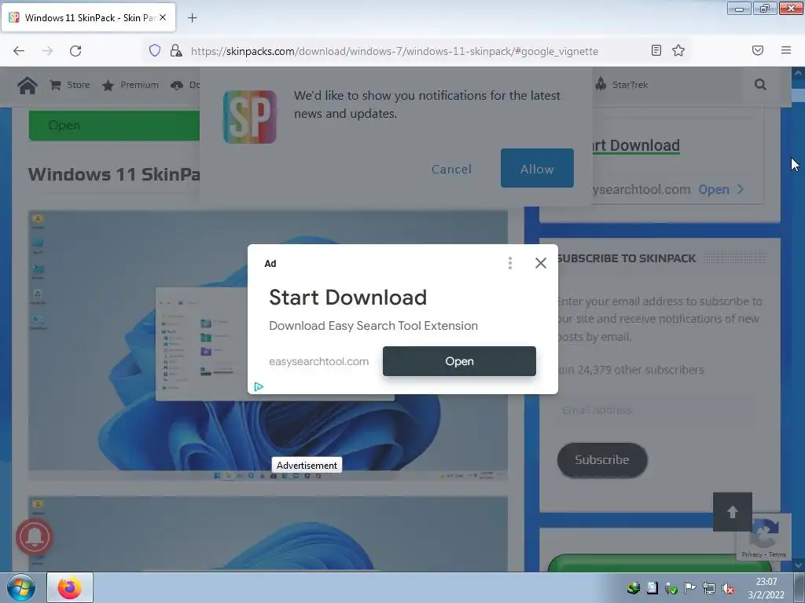Open the Action Center flag icon
Viewport: 805px width, 603px height.
click(x=690, y=588)
